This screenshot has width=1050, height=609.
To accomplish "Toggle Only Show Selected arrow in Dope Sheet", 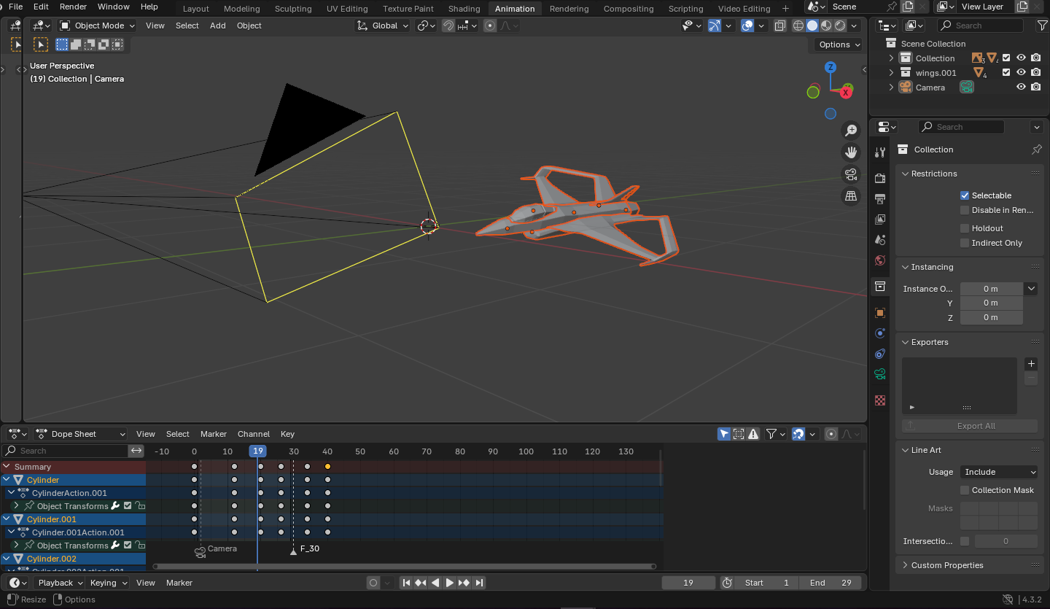I will (724, 434).
